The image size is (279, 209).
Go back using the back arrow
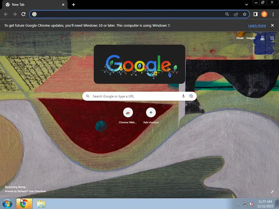pyautogui.click(x=6, y=14)
